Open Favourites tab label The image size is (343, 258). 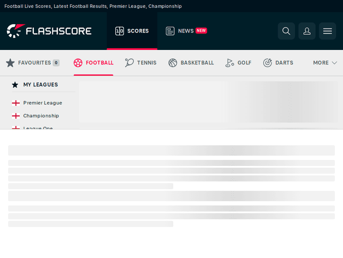point(35,63)
